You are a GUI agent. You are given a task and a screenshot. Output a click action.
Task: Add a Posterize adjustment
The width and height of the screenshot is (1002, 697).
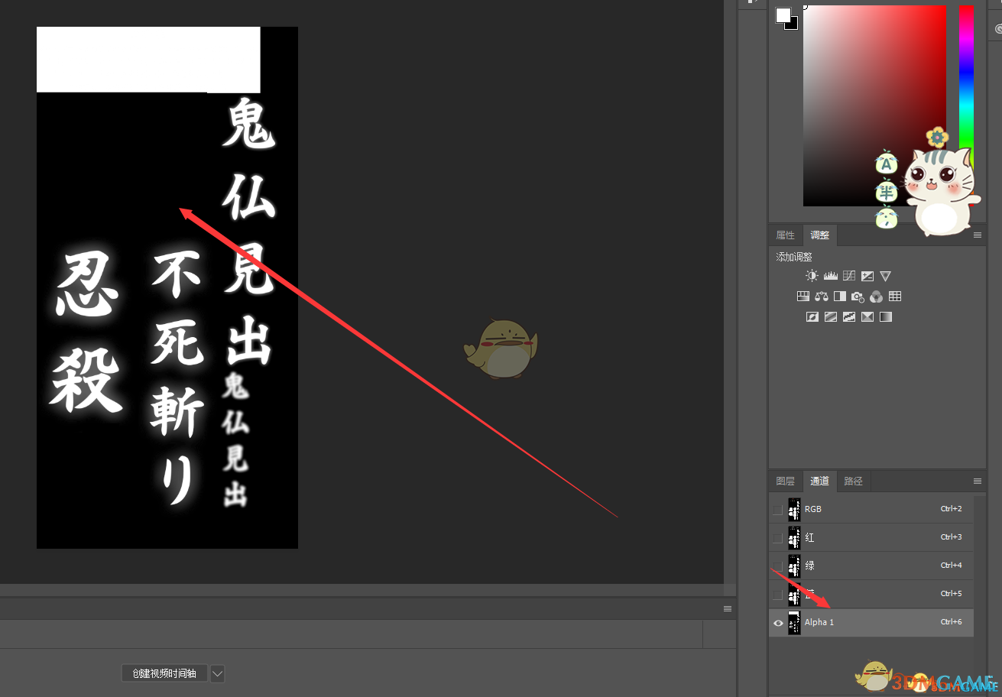coord(831,316)
